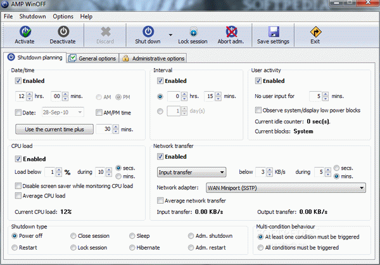Choose the Close session shutdown type
Viewport: 380px width, 265px height.
[73, 236]
